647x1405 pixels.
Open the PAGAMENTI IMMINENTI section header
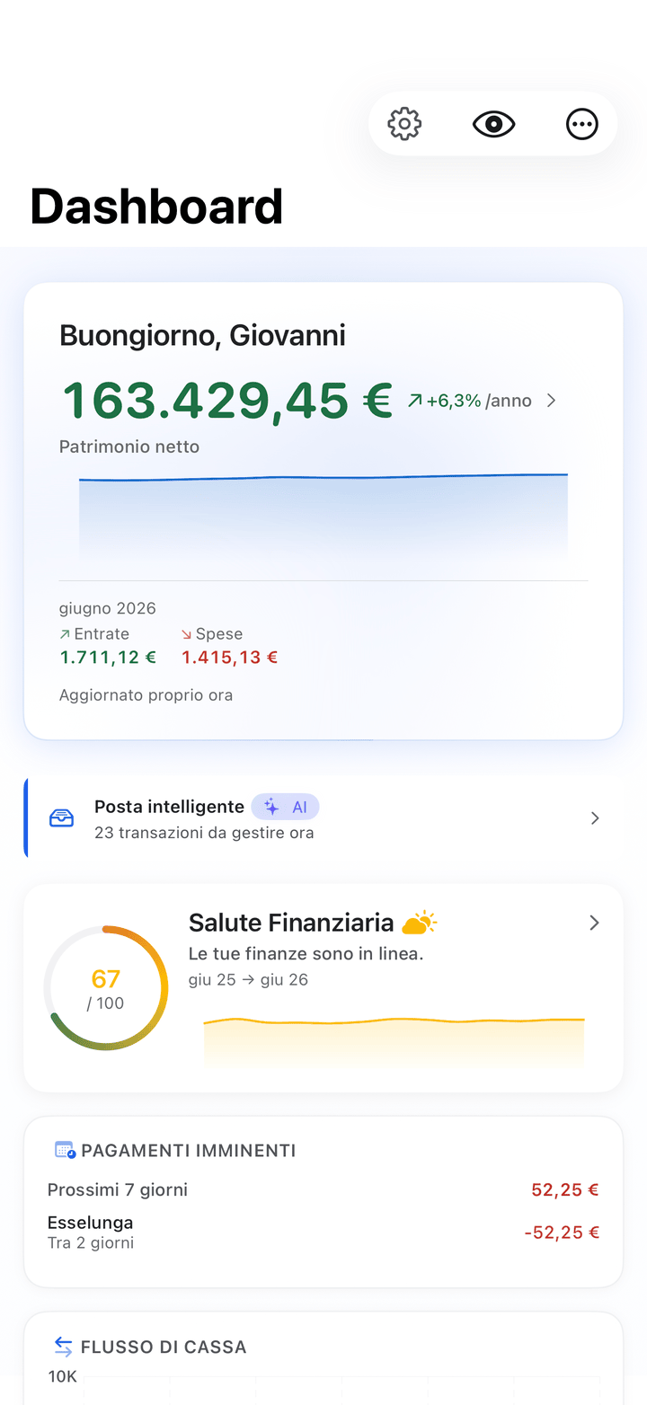pos(189,1151)
